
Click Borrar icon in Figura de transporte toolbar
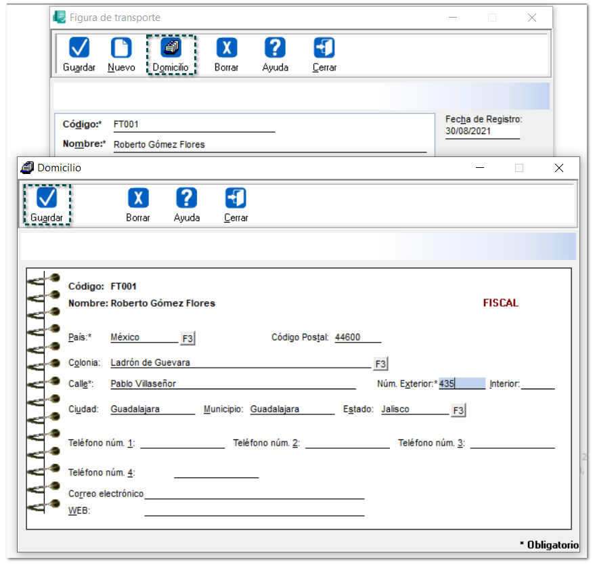coord(226,48)
